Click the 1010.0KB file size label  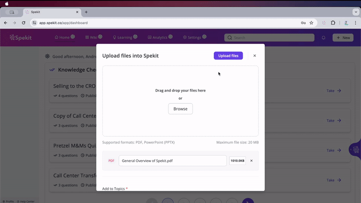pyautogui.click(x=237, y=161)
